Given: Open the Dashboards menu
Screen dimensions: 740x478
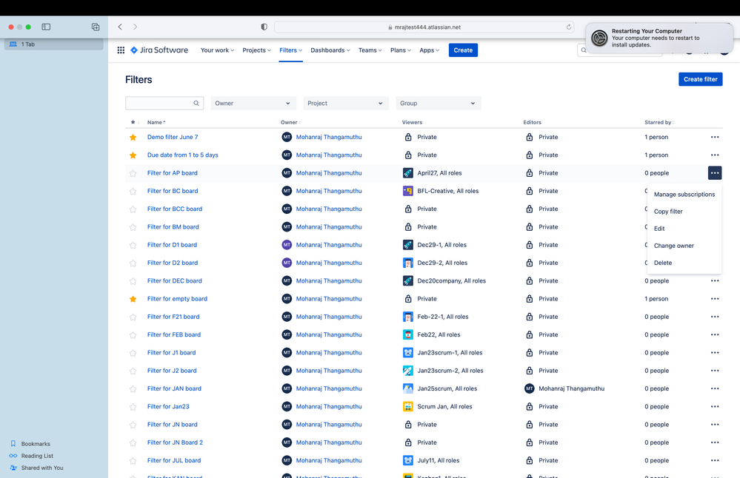Looking at the screenshot, I should tap(330, 50).
